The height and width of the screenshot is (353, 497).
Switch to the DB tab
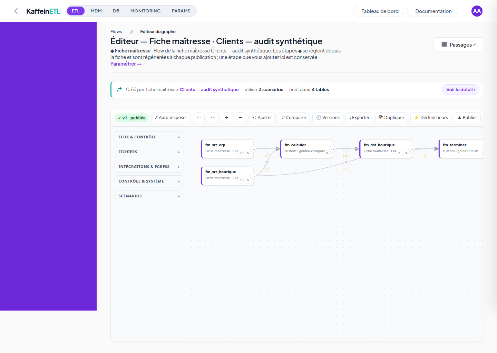[x=116, y=11]
